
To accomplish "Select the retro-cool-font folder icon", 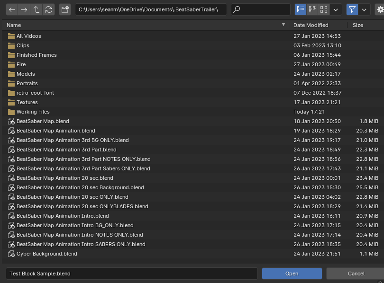I will pos(11,93).
